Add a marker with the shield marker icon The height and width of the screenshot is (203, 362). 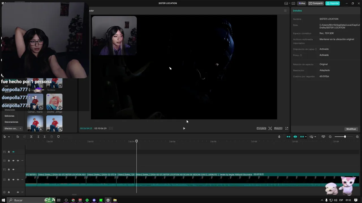pyautogui.click(x=59, y=137)
